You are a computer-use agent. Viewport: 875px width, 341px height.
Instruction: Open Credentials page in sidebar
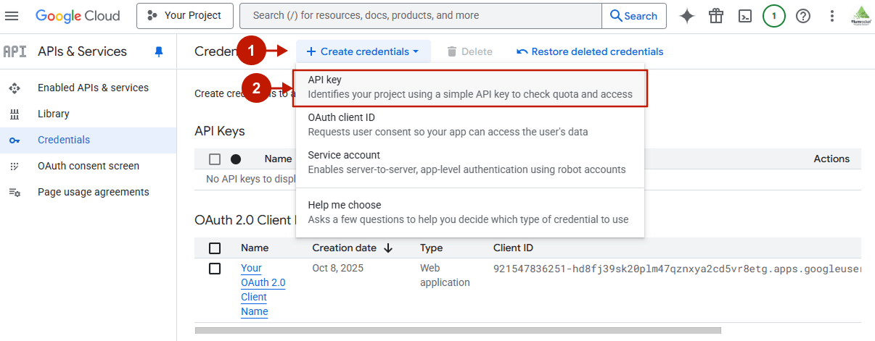[89, 140]
